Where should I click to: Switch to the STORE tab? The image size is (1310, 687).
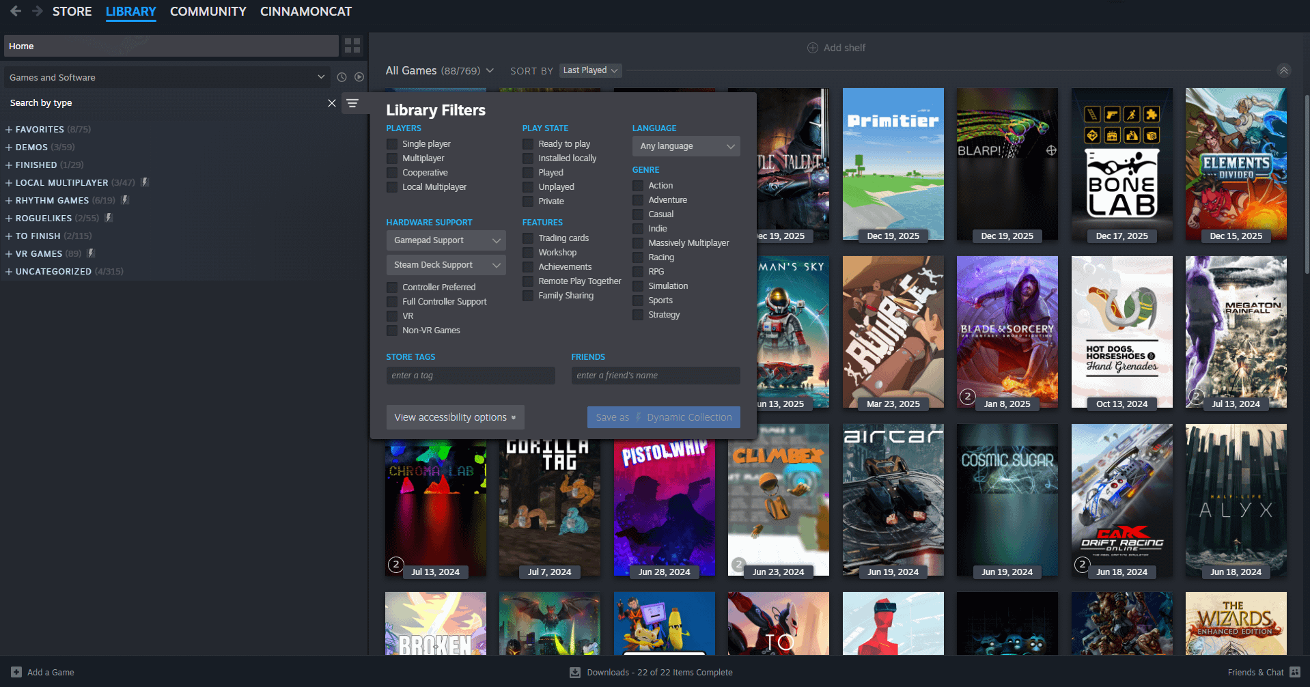(x=72, y=12)
